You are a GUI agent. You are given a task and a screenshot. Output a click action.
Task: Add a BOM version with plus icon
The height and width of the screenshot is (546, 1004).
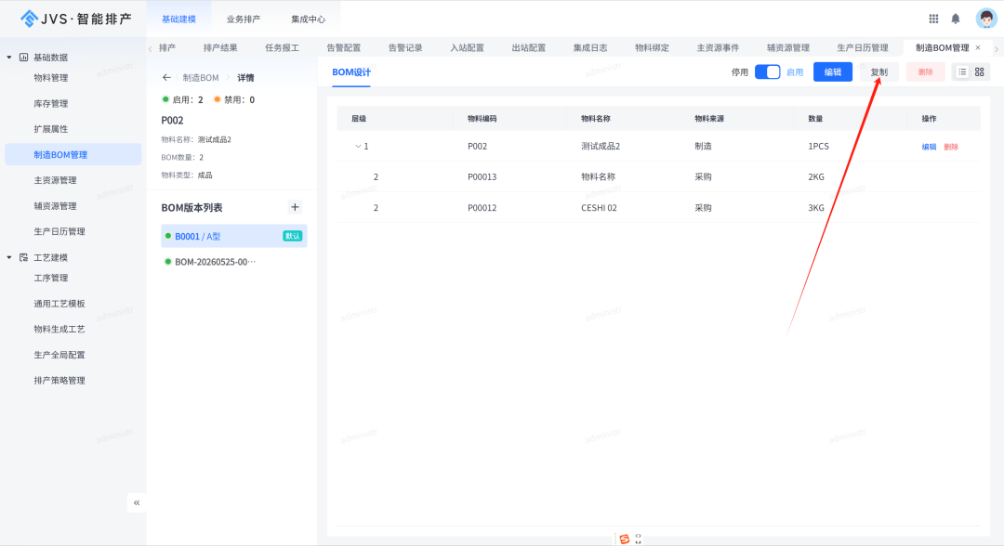[295, 207]
